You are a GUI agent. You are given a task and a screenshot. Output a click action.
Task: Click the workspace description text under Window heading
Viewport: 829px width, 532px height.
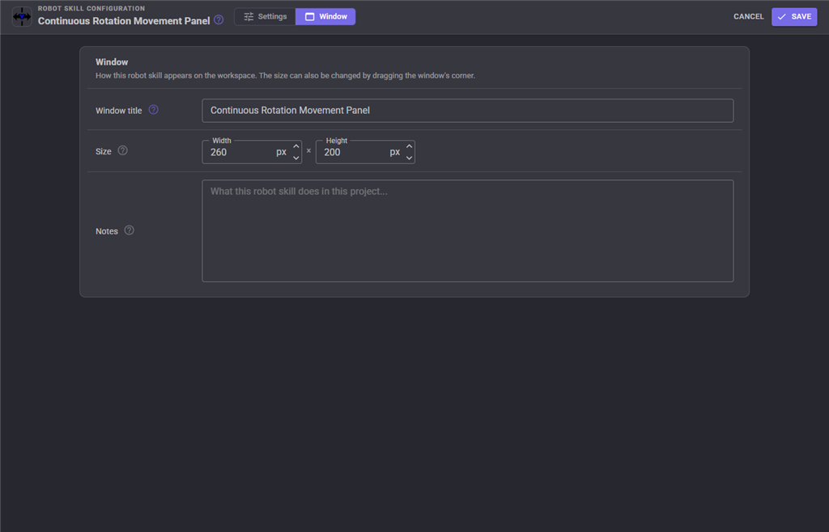point(285,75)
